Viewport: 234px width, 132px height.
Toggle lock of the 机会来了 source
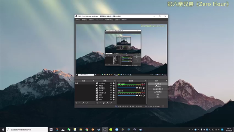(x=114, y=90)
